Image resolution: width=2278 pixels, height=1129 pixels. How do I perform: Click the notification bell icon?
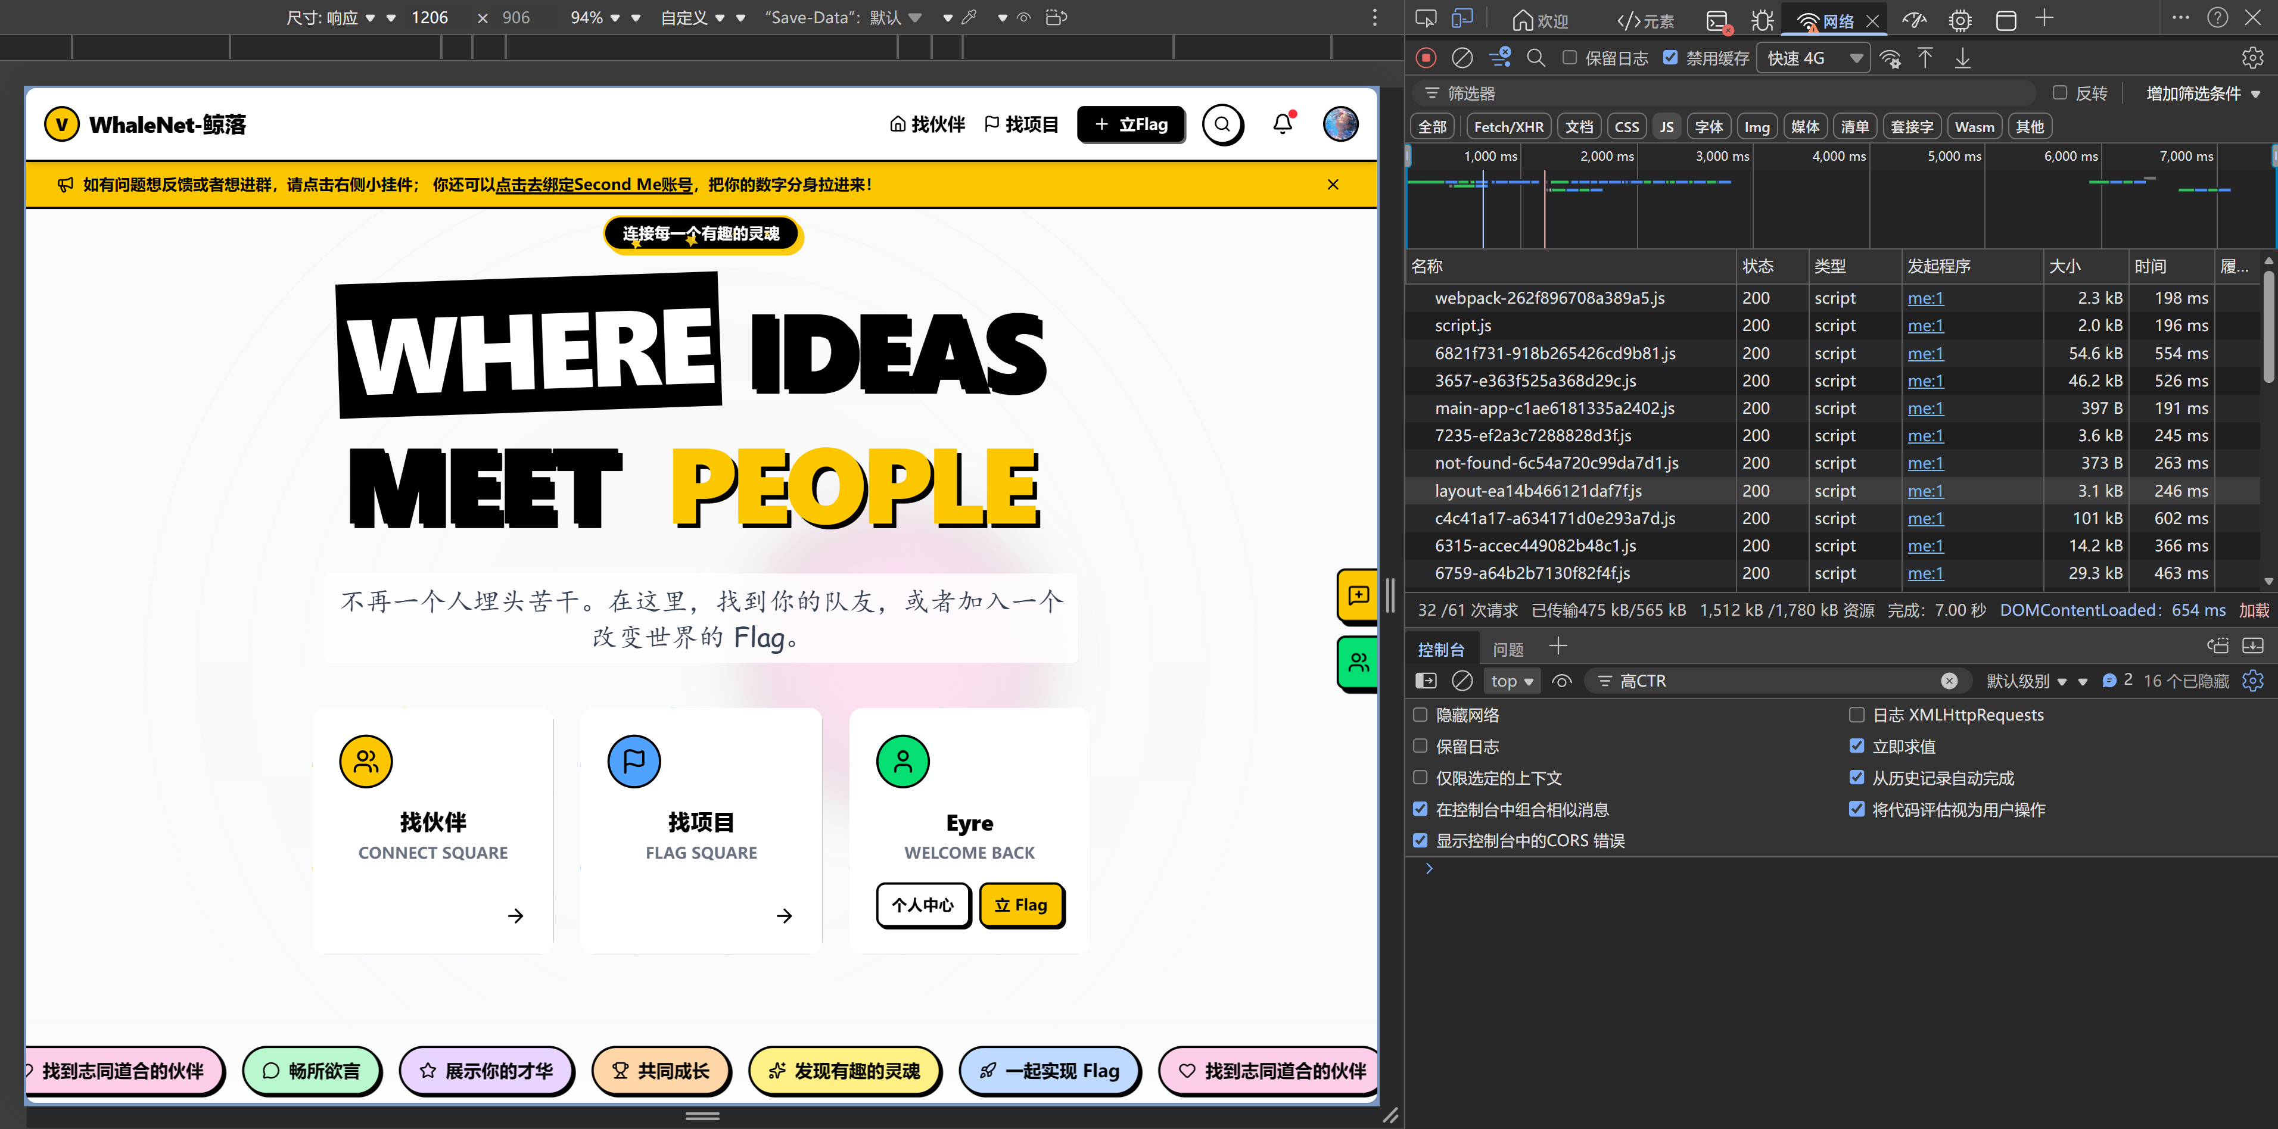[1282, 124]
